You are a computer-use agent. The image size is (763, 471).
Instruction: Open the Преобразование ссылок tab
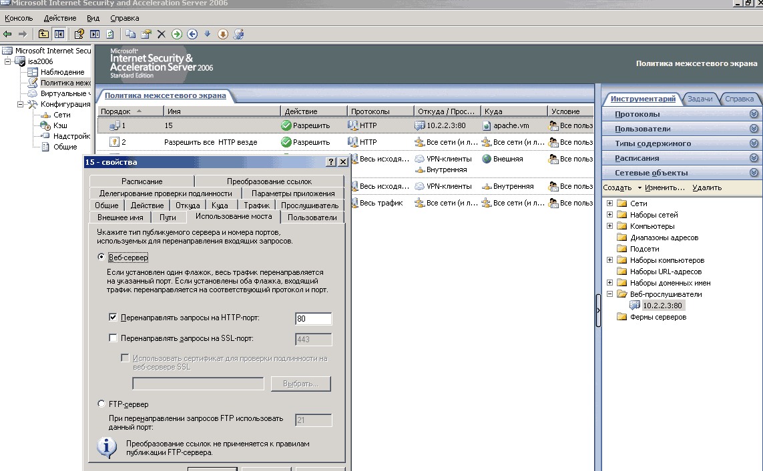(269, 181)
